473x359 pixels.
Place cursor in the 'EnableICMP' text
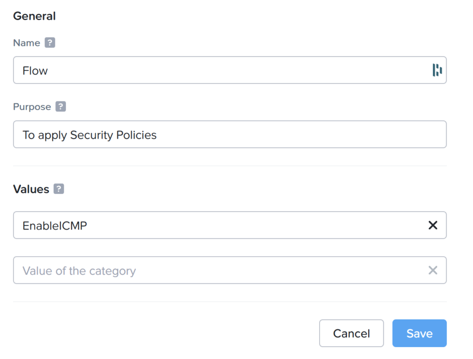coord(55,226)
